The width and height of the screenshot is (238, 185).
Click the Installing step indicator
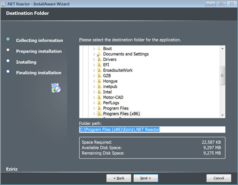click(x=8, y=61)
